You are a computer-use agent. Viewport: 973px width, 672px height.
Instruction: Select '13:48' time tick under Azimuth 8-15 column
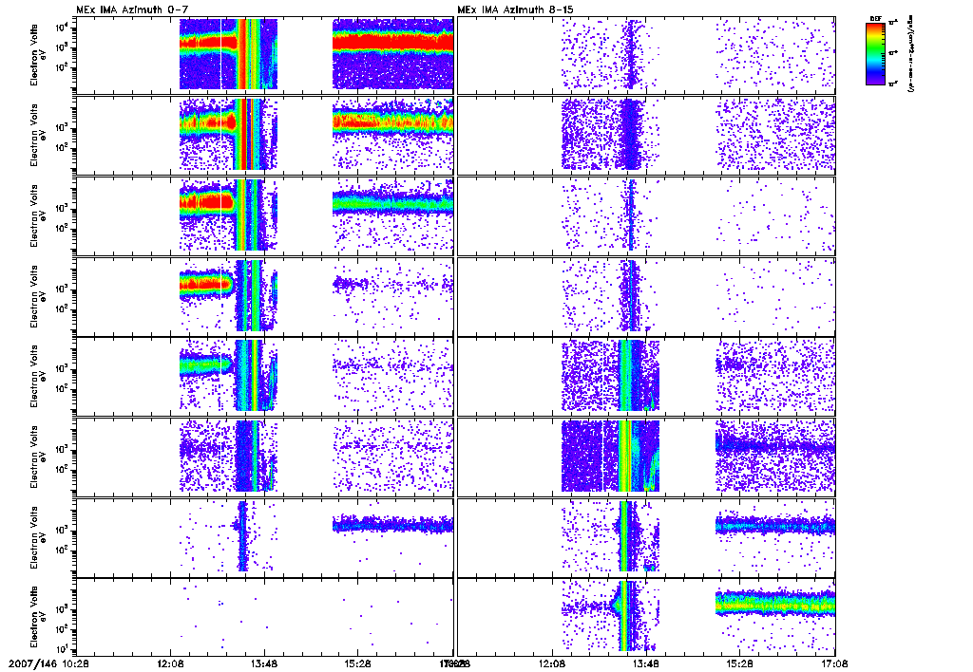tap(646, 663)
